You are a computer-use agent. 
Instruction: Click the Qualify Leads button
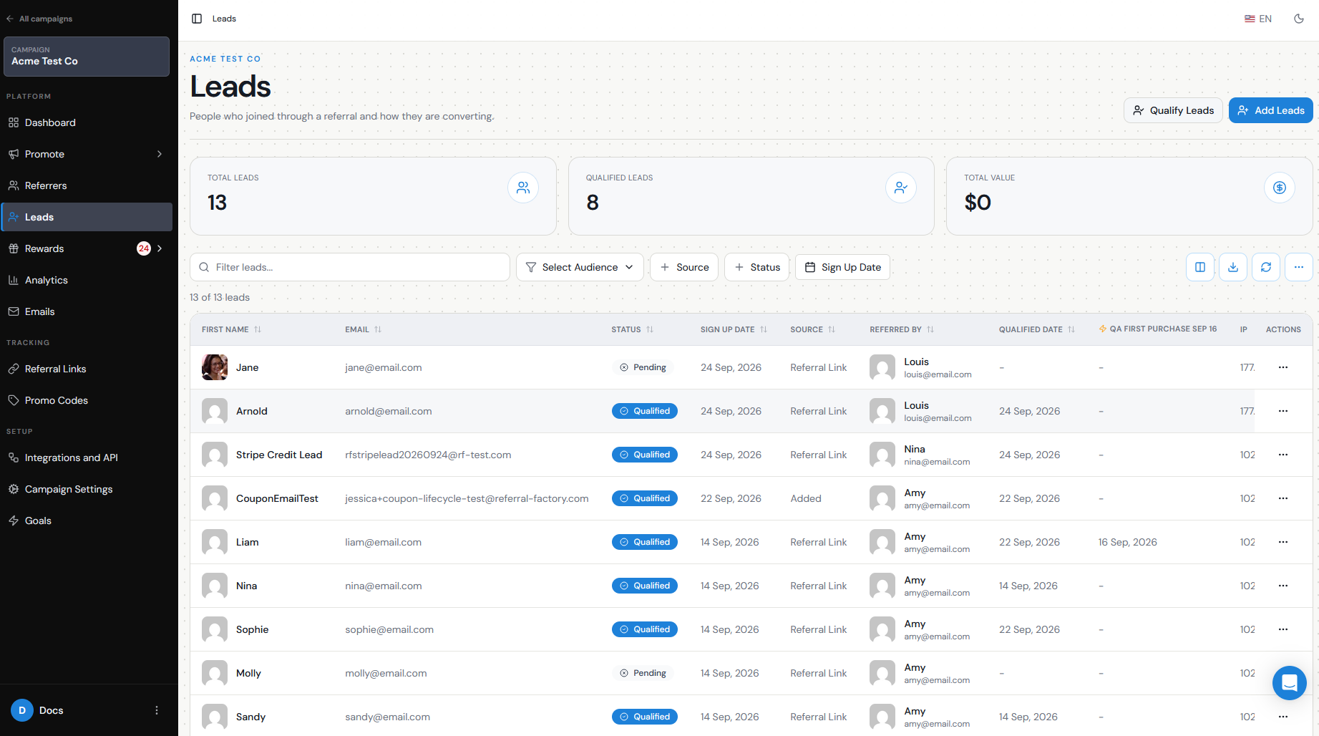coord(1173,110)
